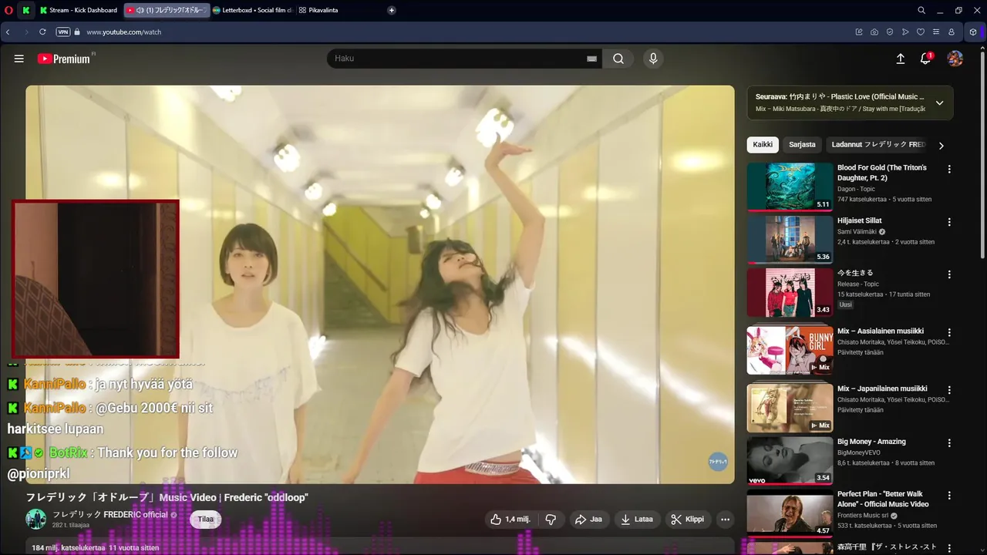This screenshot has height=555, width=987.
Task: Open the upload/create video icon
Action: click(x=900, y=59)
